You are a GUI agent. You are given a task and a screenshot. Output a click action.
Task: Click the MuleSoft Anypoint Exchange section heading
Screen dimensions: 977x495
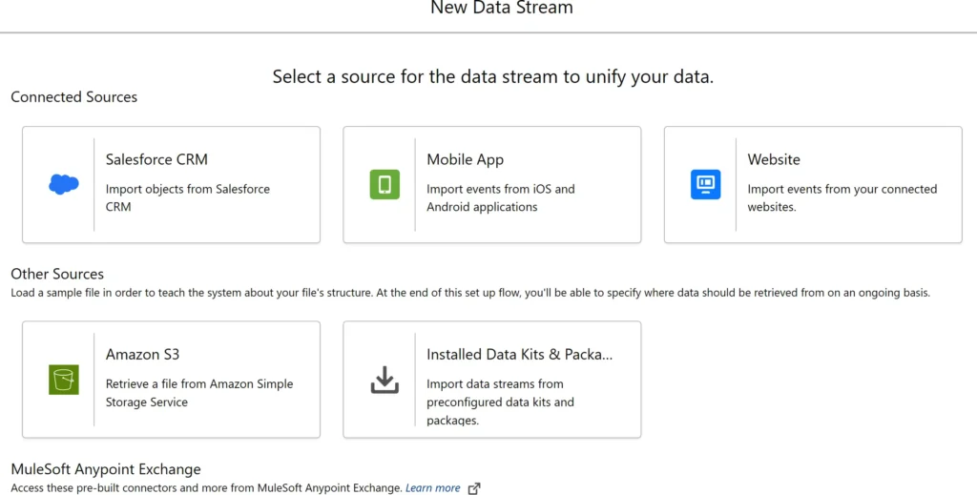[x=106, y=469]
